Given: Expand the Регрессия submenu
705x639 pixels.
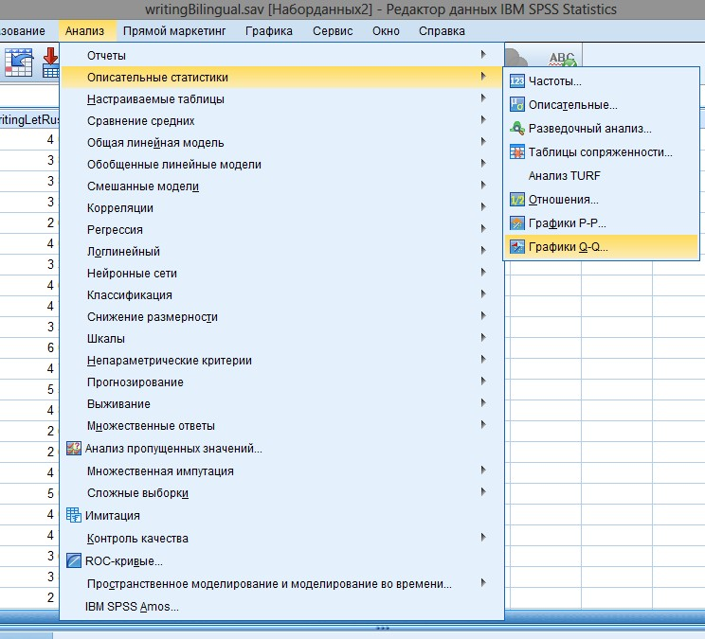Looking at the screenshot, I should click(281, 229).
